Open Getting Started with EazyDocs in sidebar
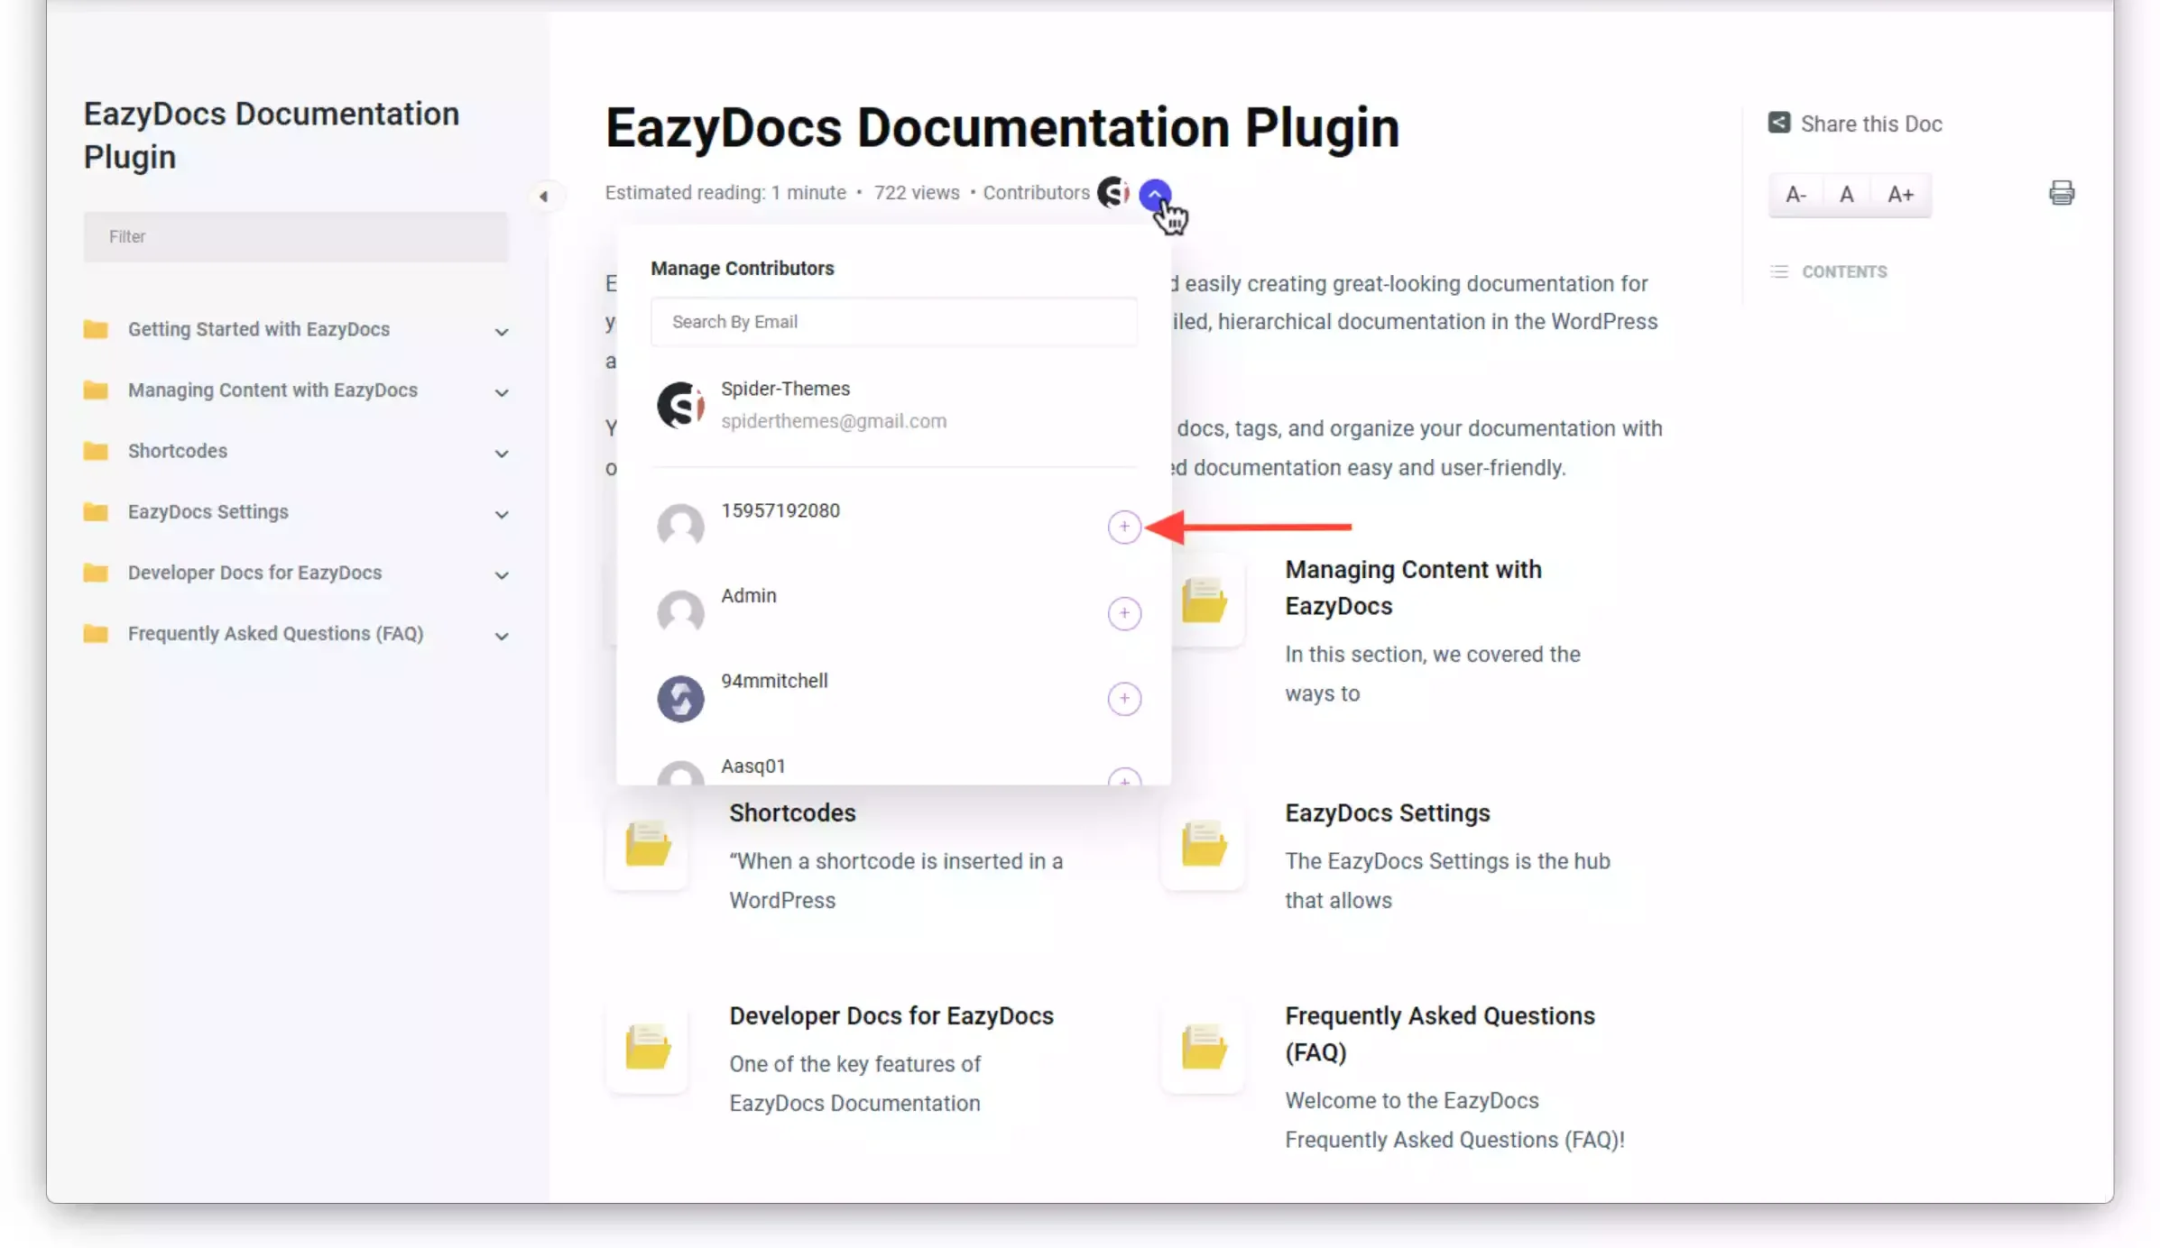2160x1248 pixels. click(259, 329)
